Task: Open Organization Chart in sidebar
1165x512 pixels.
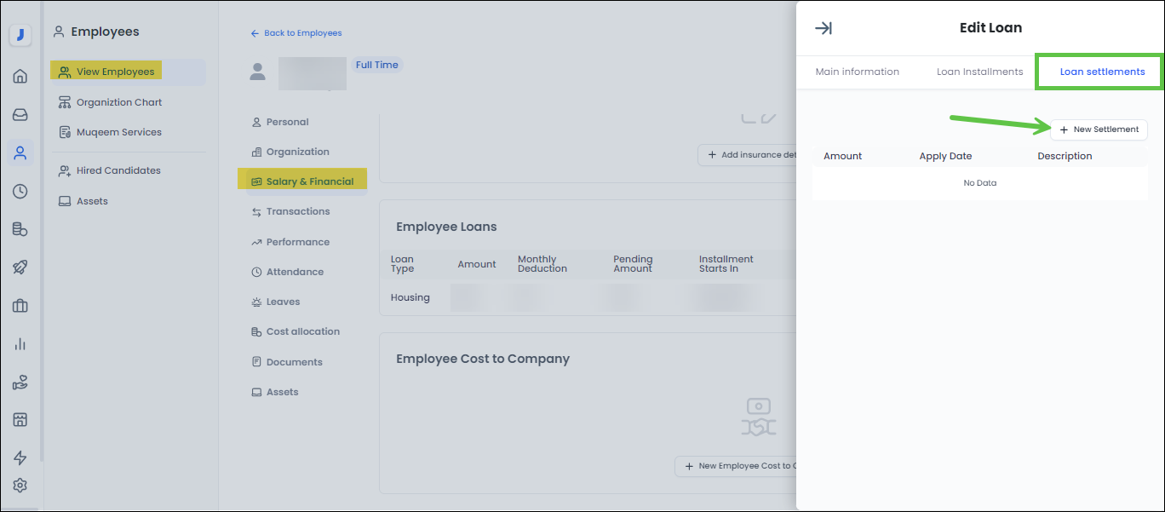Action: point(118,102)
